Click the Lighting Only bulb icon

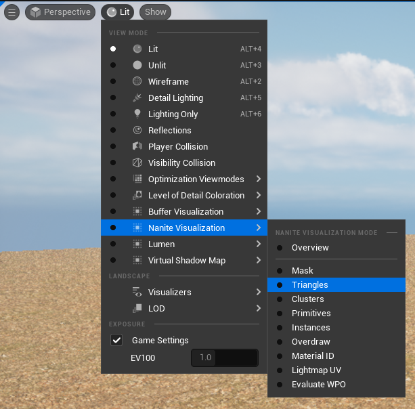137,114
